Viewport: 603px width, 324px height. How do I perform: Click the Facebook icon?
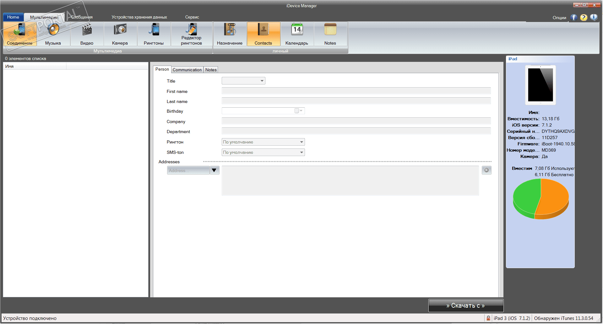point(574,18)
